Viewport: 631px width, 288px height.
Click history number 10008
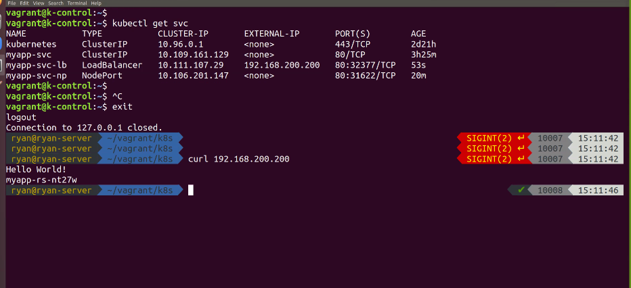(550, 190)
